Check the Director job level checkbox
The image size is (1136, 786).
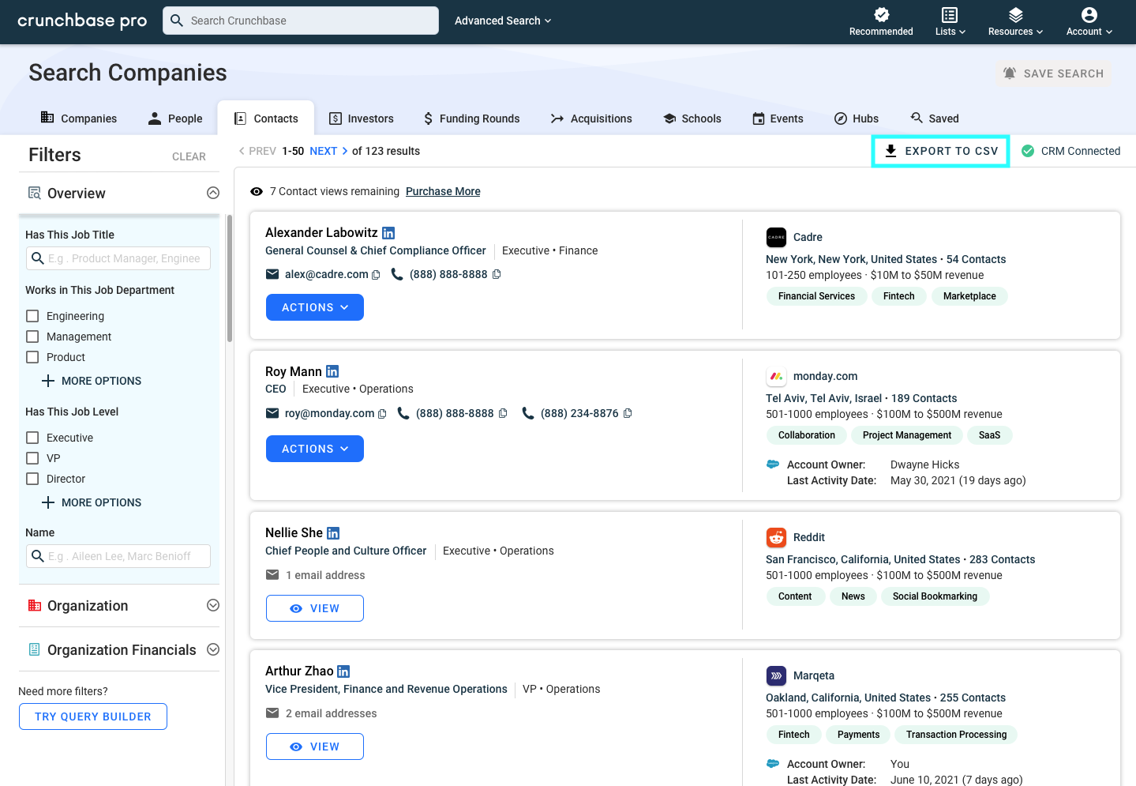[x=32, y=479]
